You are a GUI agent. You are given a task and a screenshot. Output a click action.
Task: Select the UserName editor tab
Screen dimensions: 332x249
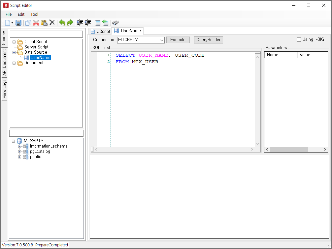click(x=127, y=31)
